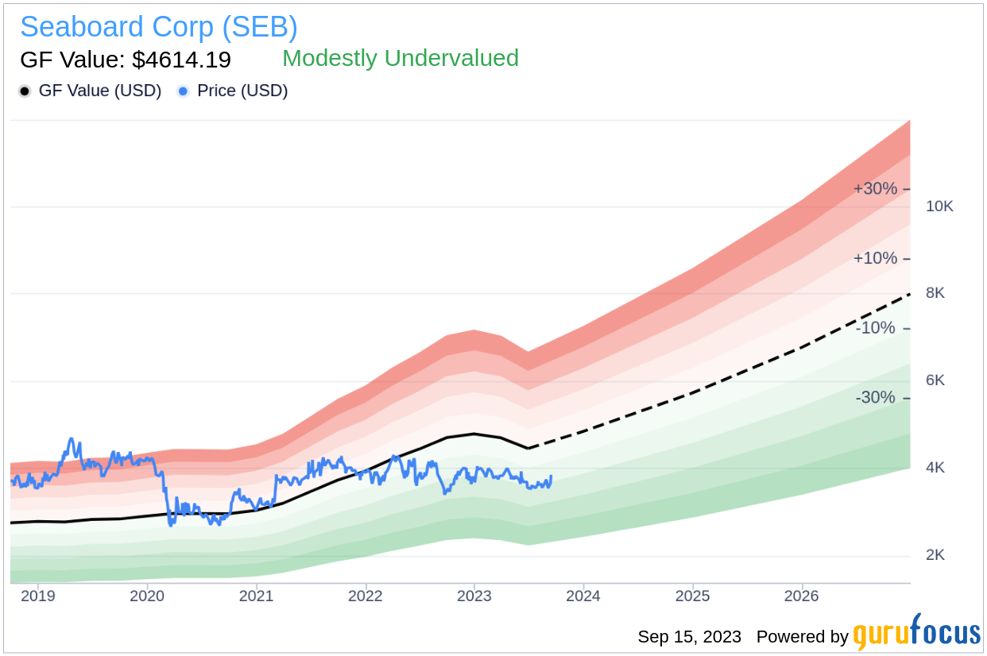Image resolution: width=987 pixels, height=656 pixels.
Task: Click the gurufocus logo
Action: click(x=917, y=633)
